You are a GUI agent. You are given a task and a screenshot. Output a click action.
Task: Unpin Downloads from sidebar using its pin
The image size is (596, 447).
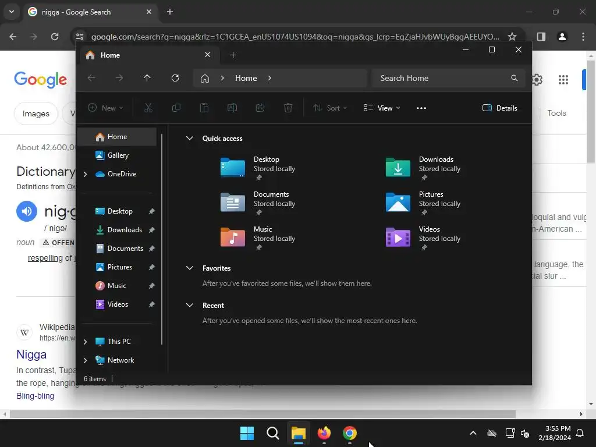[x=152, y=230]
